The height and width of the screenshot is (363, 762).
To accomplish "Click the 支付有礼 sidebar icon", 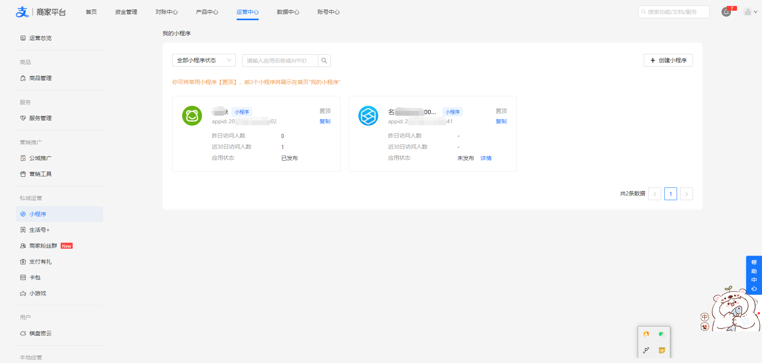I will click(x=23, y=262).
